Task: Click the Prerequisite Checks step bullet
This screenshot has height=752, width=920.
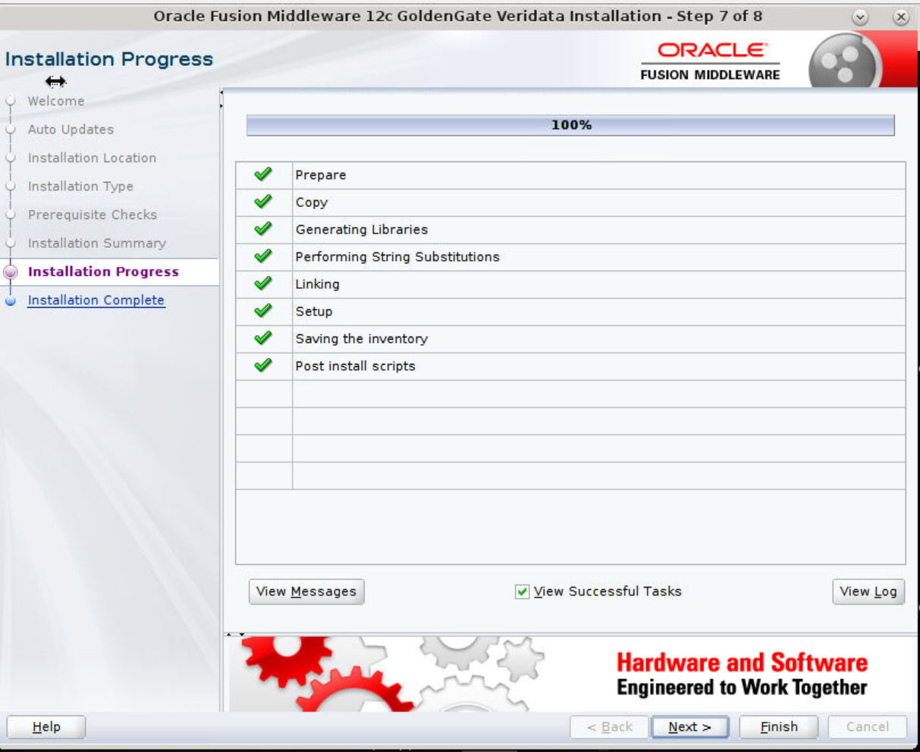Action: pyautogui.click(x=11, y=215)
